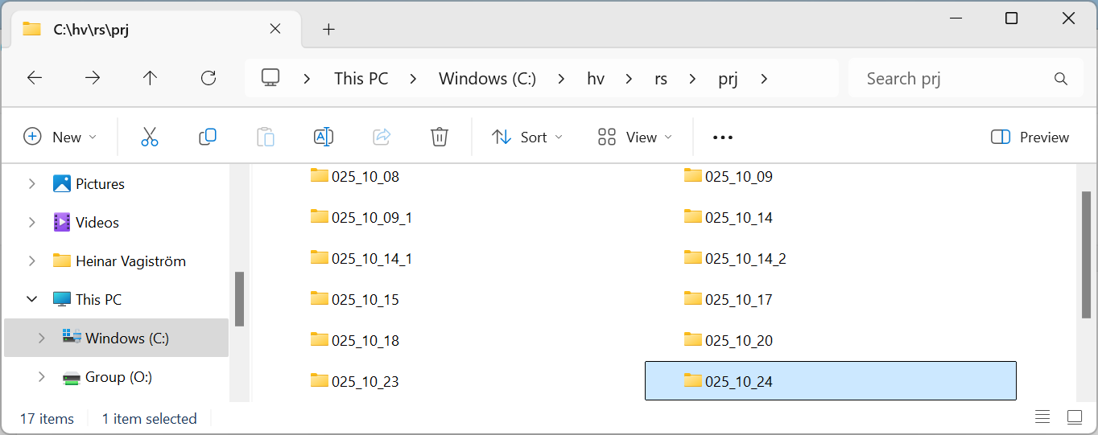The height and width of the screenshot is (435, 1098).
Task: Open the 025_10_15 folder
Action: (x=365, y=300)
